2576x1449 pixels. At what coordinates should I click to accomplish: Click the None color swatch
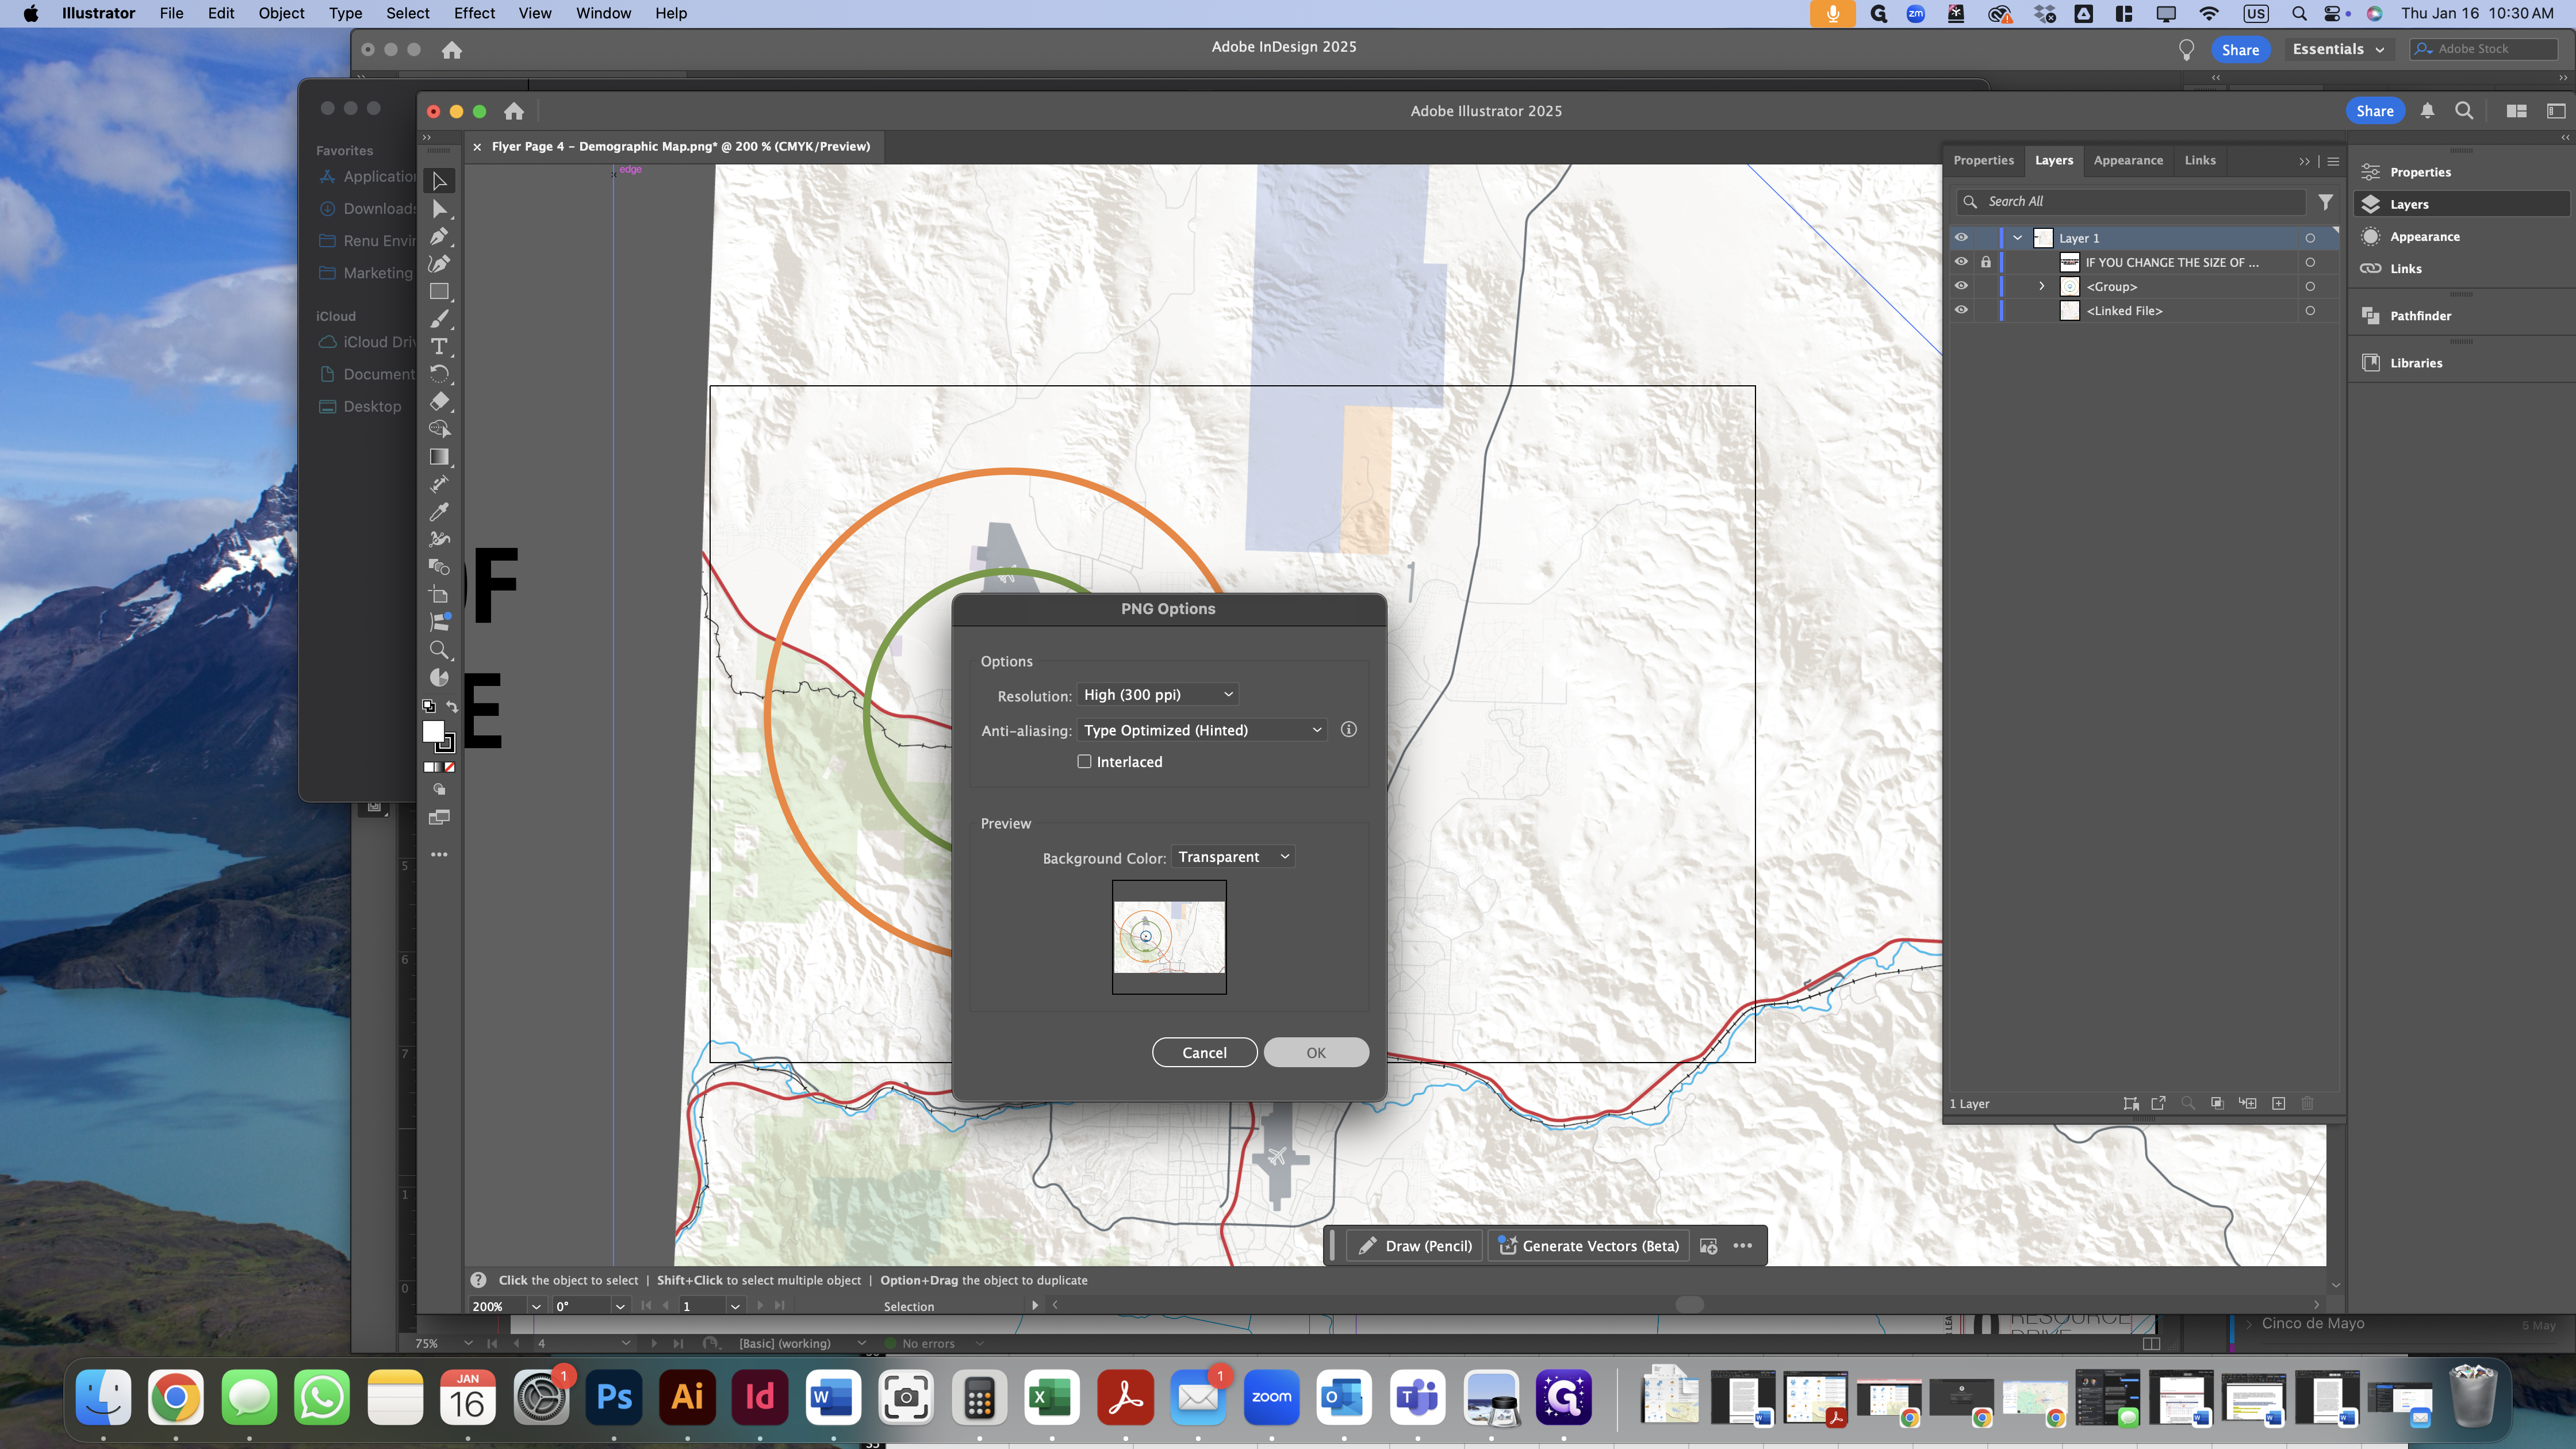(449, 767)
